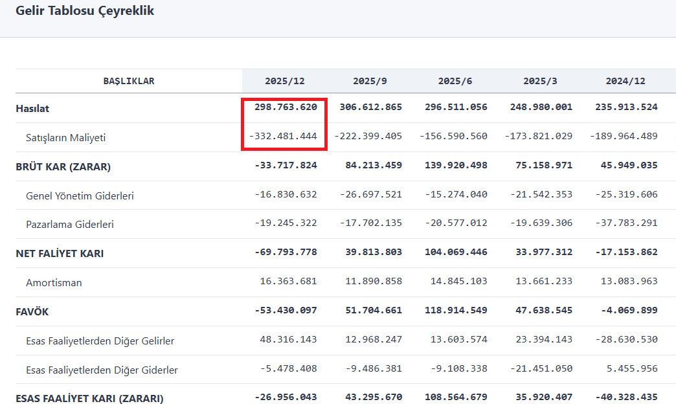Click Hasılat value 296.511.056
The image size is (676, 404).
click(x=456, y=107)
